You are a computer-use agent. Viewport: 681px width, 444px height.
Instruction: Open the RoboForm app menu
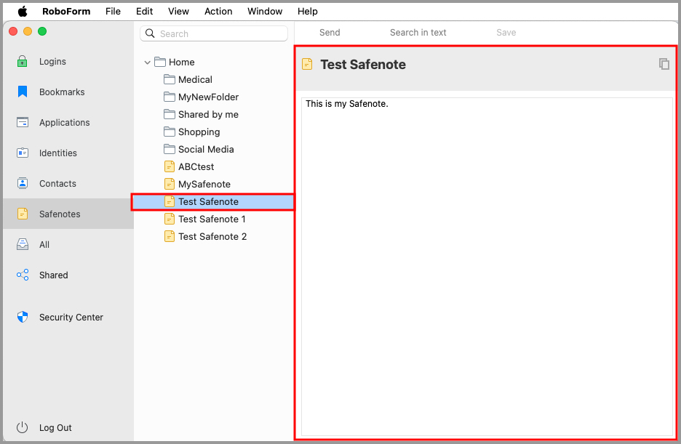click(66, 12)
